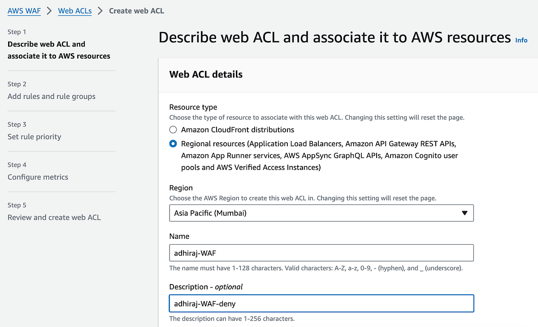Viewport: 538px width, 327px height.
Task: Click inside the Name input field
Action: (x=321, y=253)
